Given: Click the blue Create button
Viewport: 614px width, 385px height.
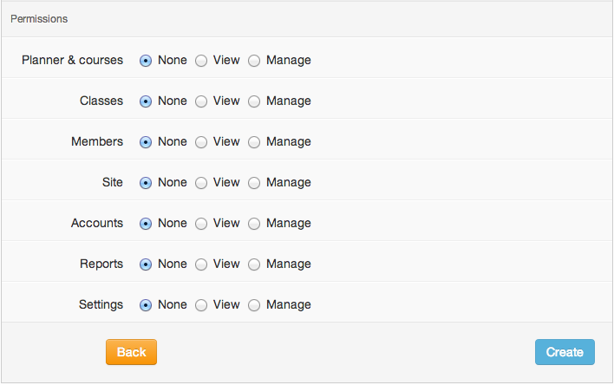Looking at the screenshot, I should pyautogui.click(x=565, y=352).
